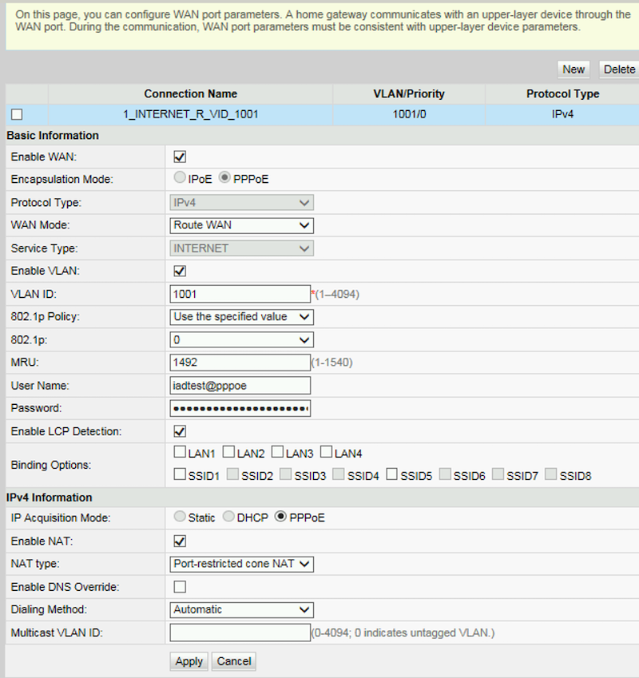This screenshot has height=678, width=639.
Task: Click the Delete button
Action: pos(619,69)
